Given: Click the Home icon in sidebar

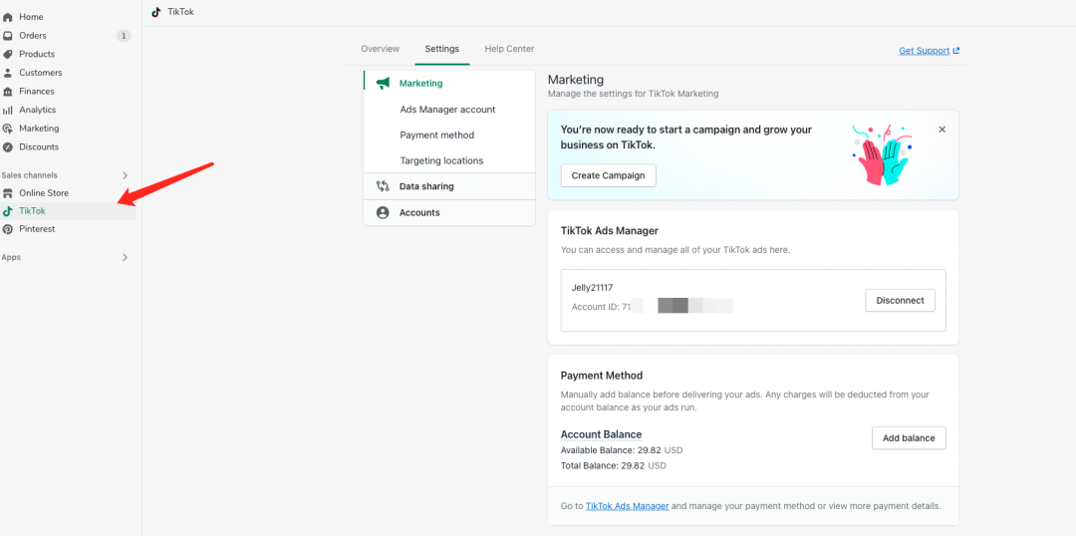Looking at the screenshot, I should (8, 17).
